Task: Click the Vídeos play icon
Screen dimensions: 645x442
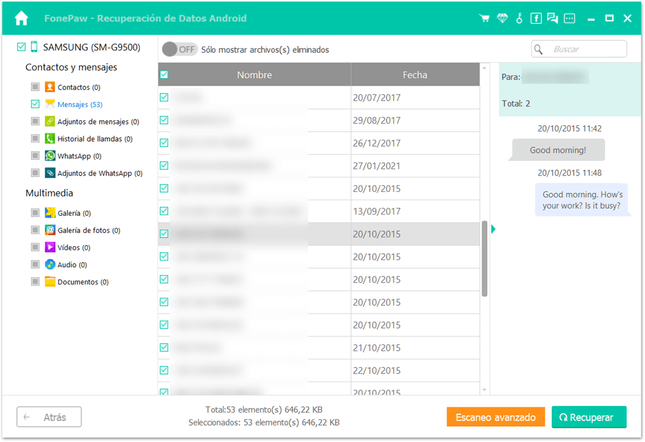Action: tap(50, 247)
